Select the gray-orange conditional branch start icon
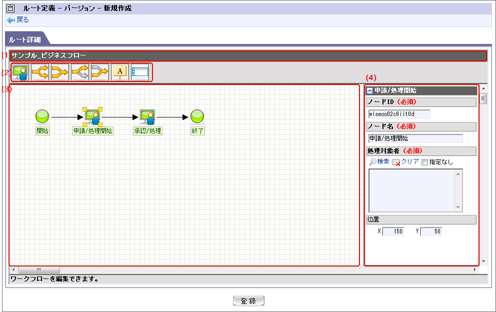 pos(80,72)
